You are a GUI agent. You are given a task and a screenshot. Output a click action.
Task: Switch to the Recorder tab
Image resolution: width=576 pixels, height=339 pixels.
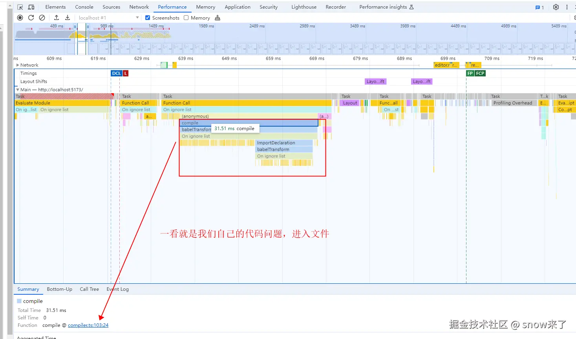(x=336, y=7)
